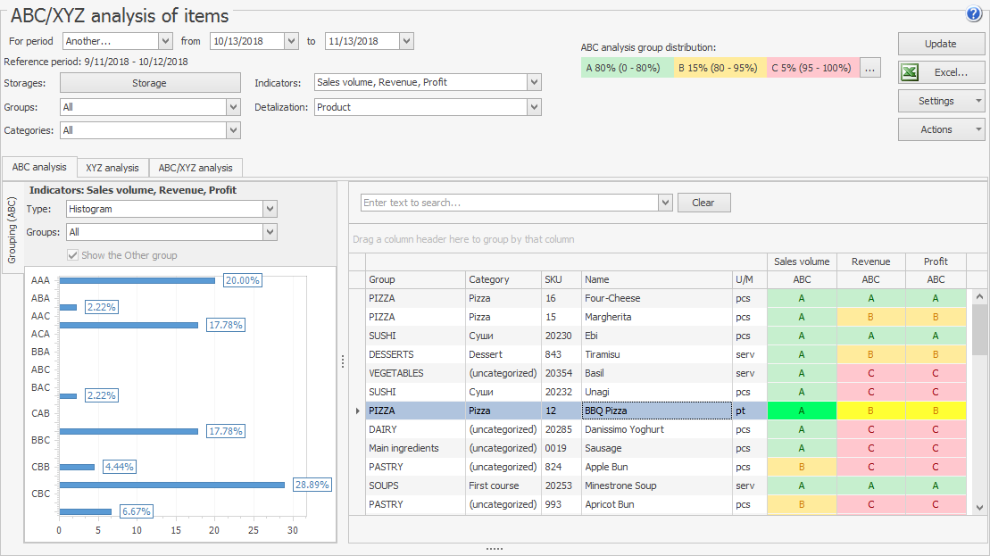Open ABC group distribution ellipsis button
The image size is (990, 556).
pos(870,68)
